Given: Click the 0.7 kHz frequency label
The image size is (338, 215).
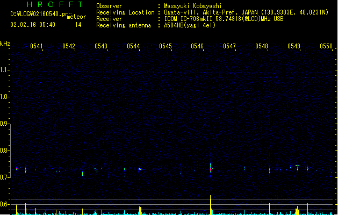Looking at the screenshot, I should pyautogui.click(x=4, y=177).
